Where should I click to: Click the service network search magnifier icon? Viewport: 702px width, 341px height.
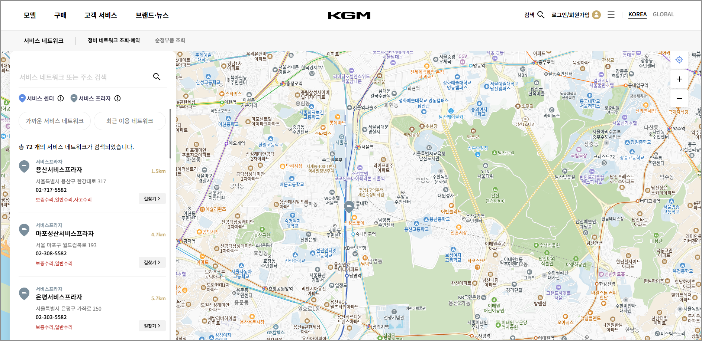[157, 77]
